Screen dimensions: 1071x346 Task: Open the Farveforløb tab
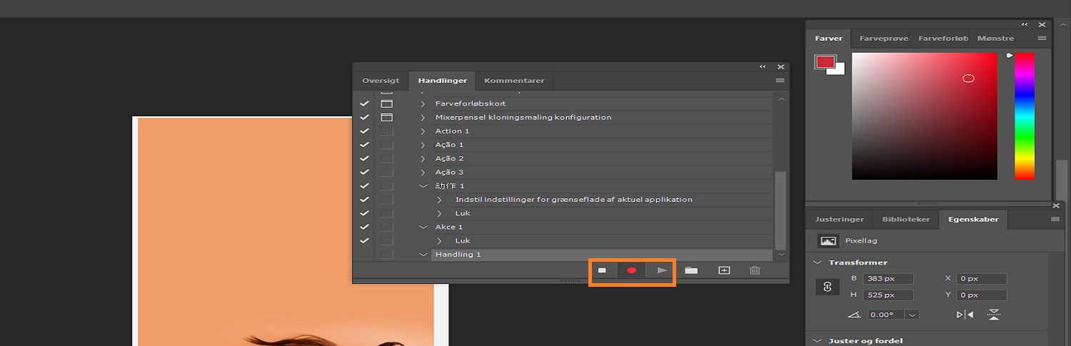coord(943,39)
